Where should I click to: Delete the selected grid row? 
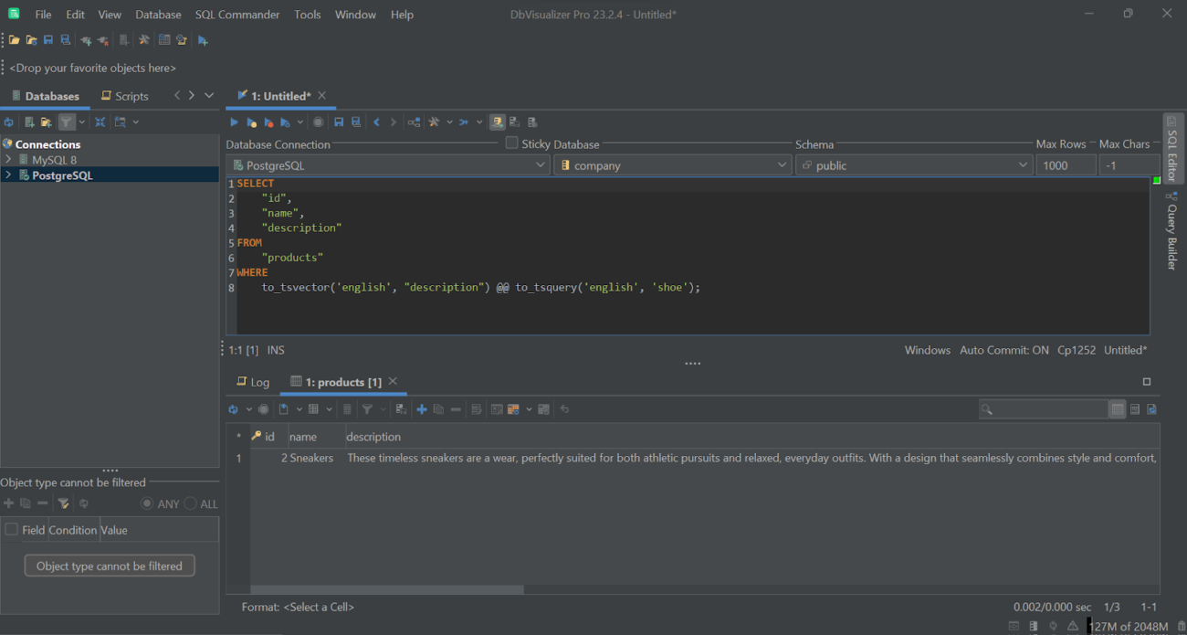pyautogui.click(x=455, y=408)
